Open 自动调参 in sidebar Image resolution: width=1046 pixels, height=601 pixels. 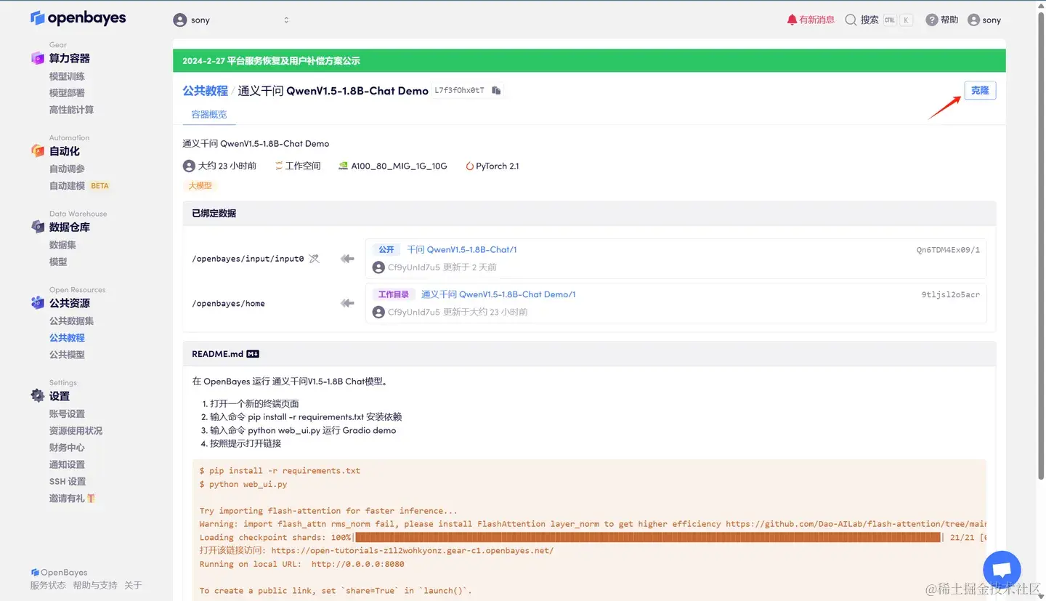67,169
